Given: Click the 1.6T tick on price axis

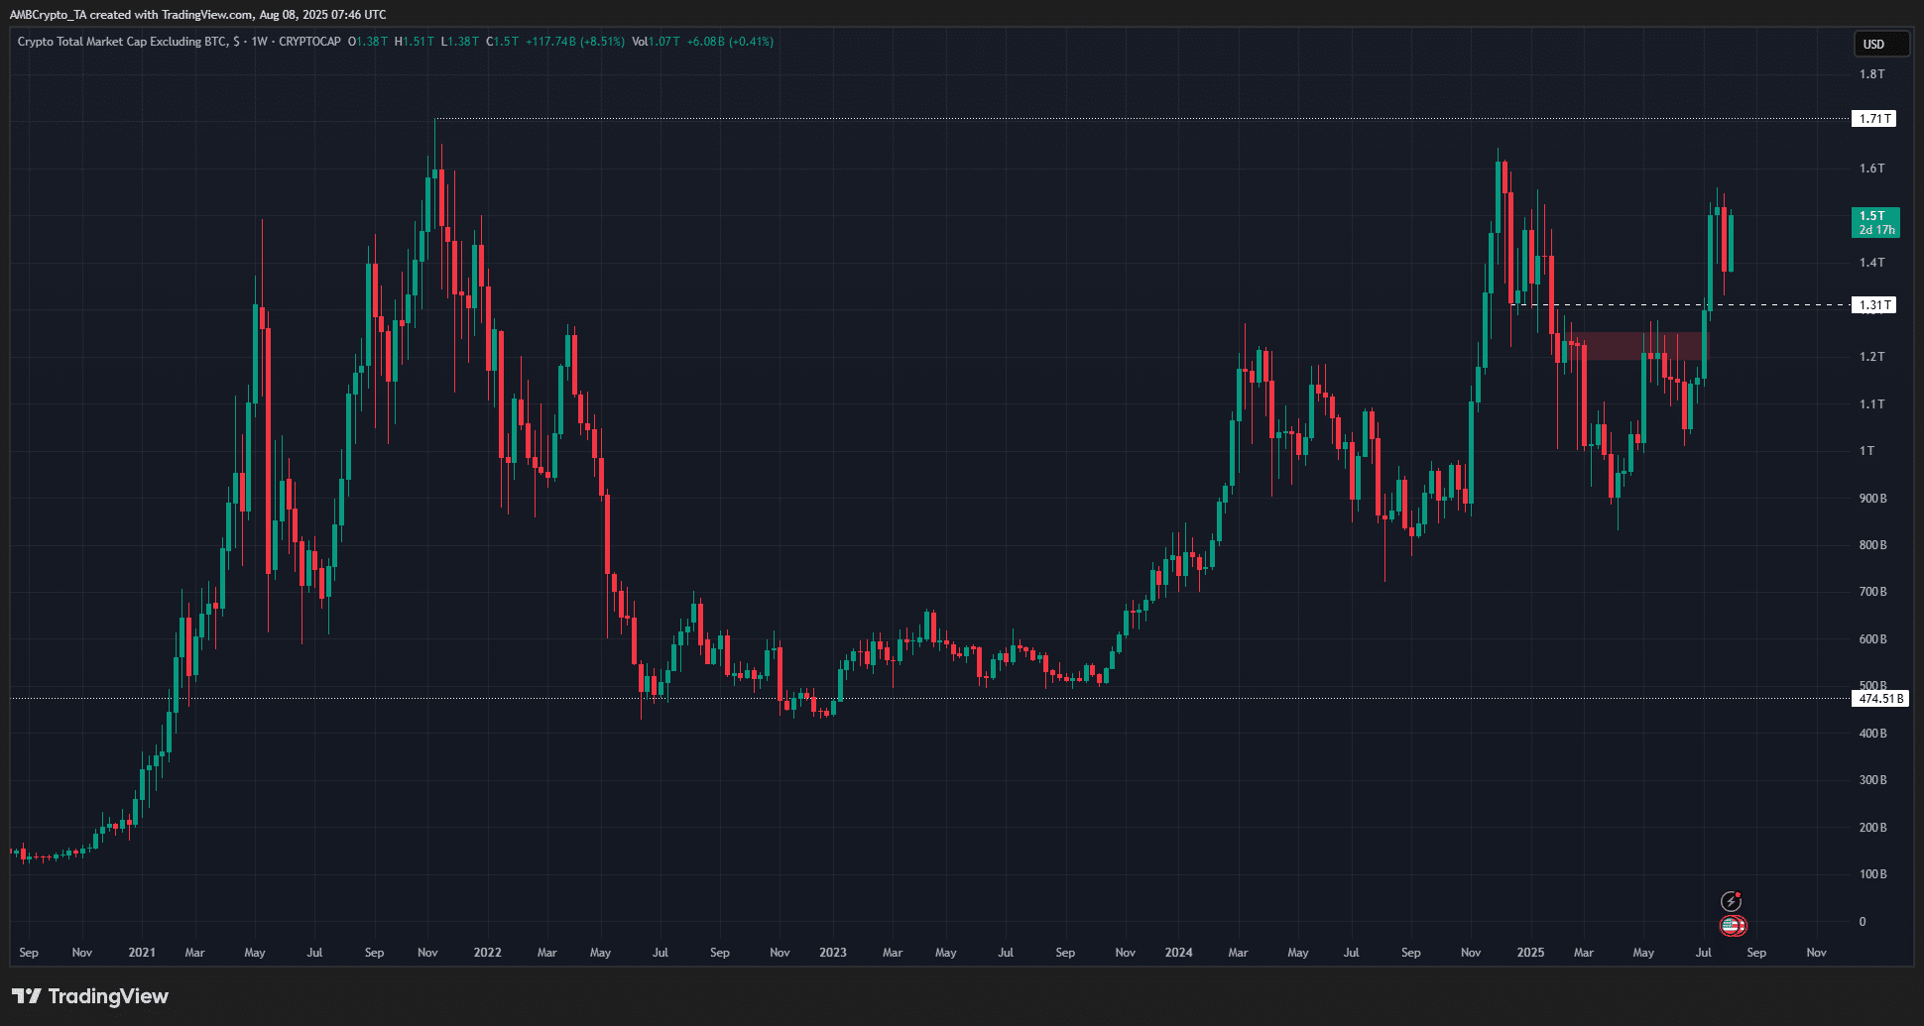Looking at the screenshot, I should coord(1871,169).
